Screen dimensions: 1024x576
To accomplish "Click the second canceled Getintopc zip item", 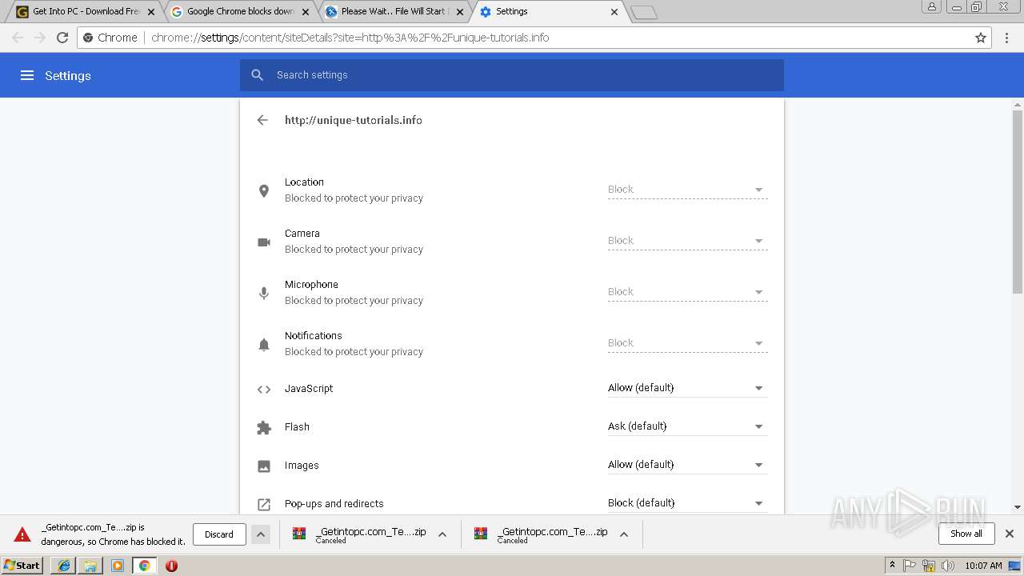I will click(542, 534).
